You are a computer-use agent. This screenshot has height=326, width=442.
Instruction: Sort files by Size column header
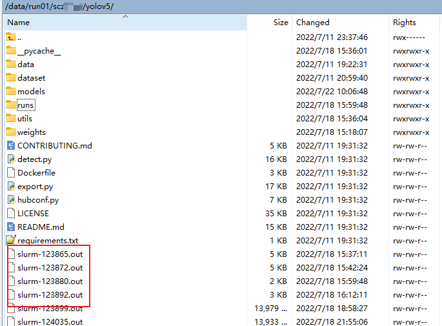(x=280, y=23)
